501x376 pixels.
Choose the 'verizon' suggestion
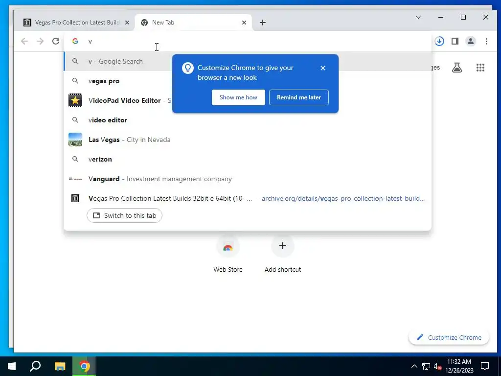[248, 159]
